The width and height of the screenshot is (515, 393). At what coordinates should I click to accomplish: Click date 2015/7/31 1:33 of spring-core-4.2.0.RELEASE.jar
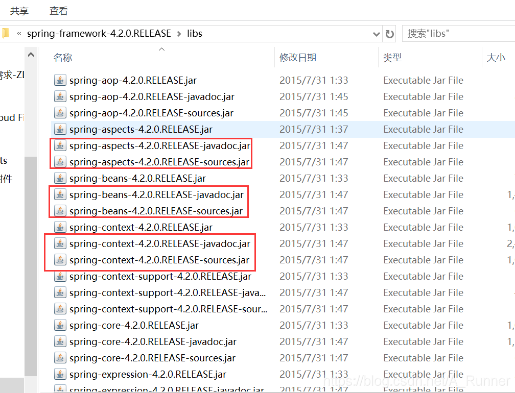[x=314, y=326]
